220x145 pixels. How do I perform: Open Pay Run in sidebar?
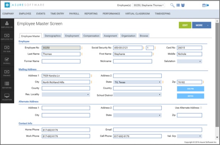click(x=7, y=49)
